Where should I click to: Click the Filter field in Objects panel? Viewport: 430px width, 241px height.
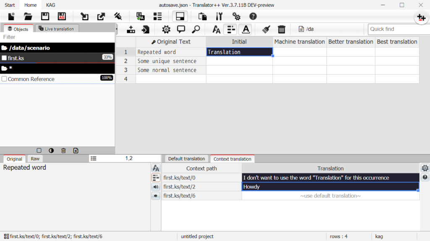pyautogui.click(x=57, y=37)
